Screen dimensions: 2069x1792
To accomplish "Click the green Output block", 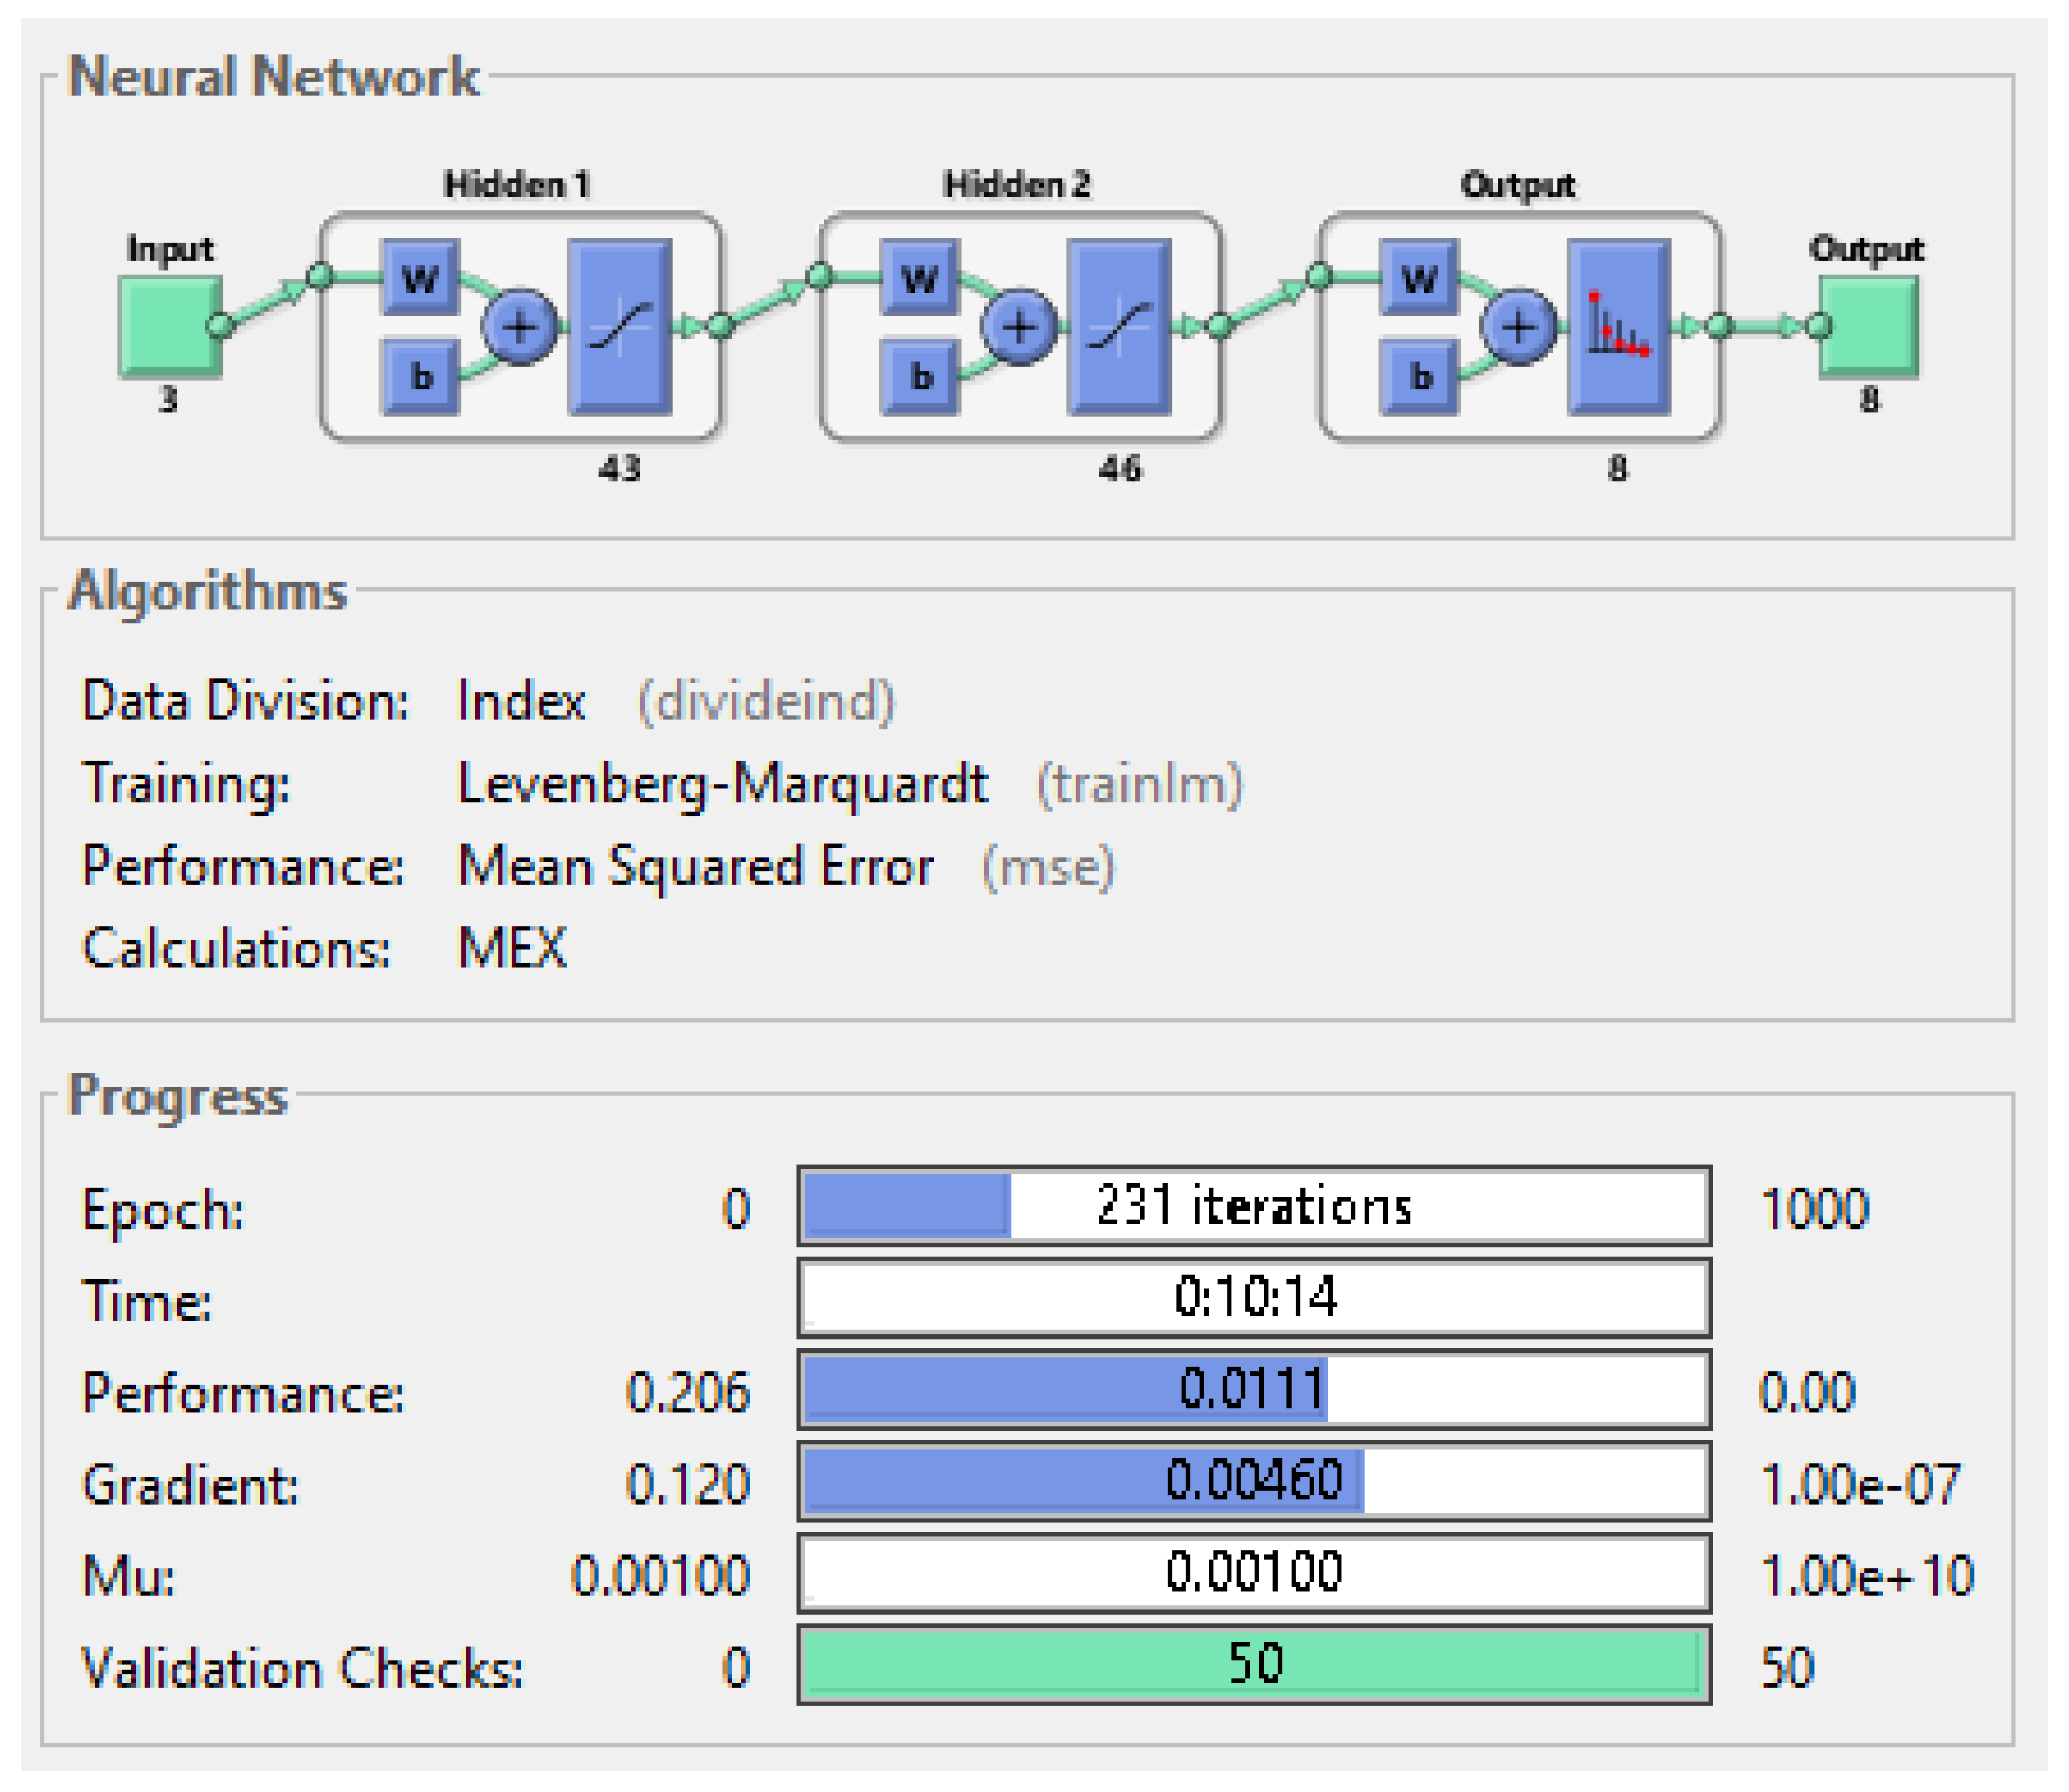I will coord(1867,327).
